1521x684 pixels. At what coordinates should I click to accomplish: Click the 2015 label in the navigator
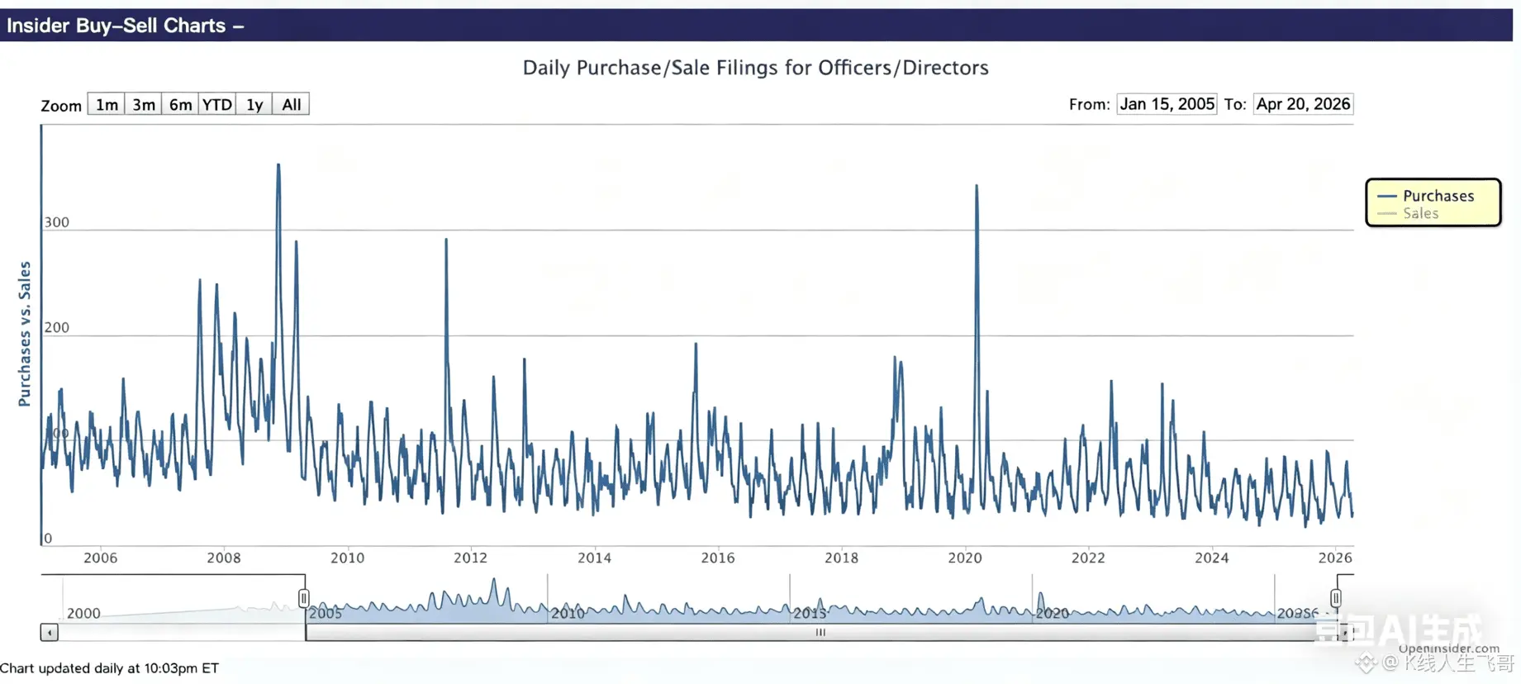click(x=810, y=614)
